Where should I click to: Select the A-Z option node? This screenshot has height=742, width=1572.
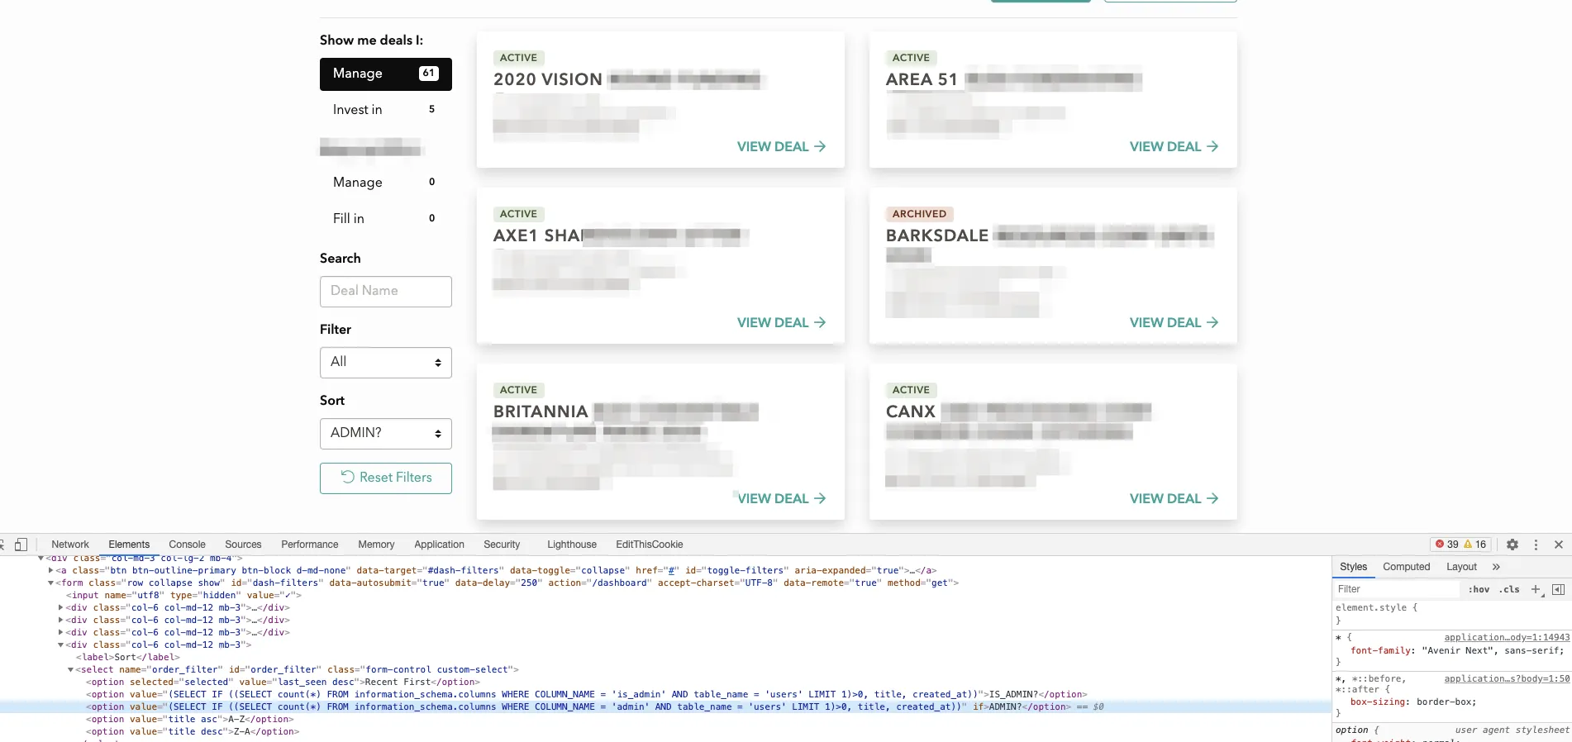pyautogui.click(x=190, y=719)
